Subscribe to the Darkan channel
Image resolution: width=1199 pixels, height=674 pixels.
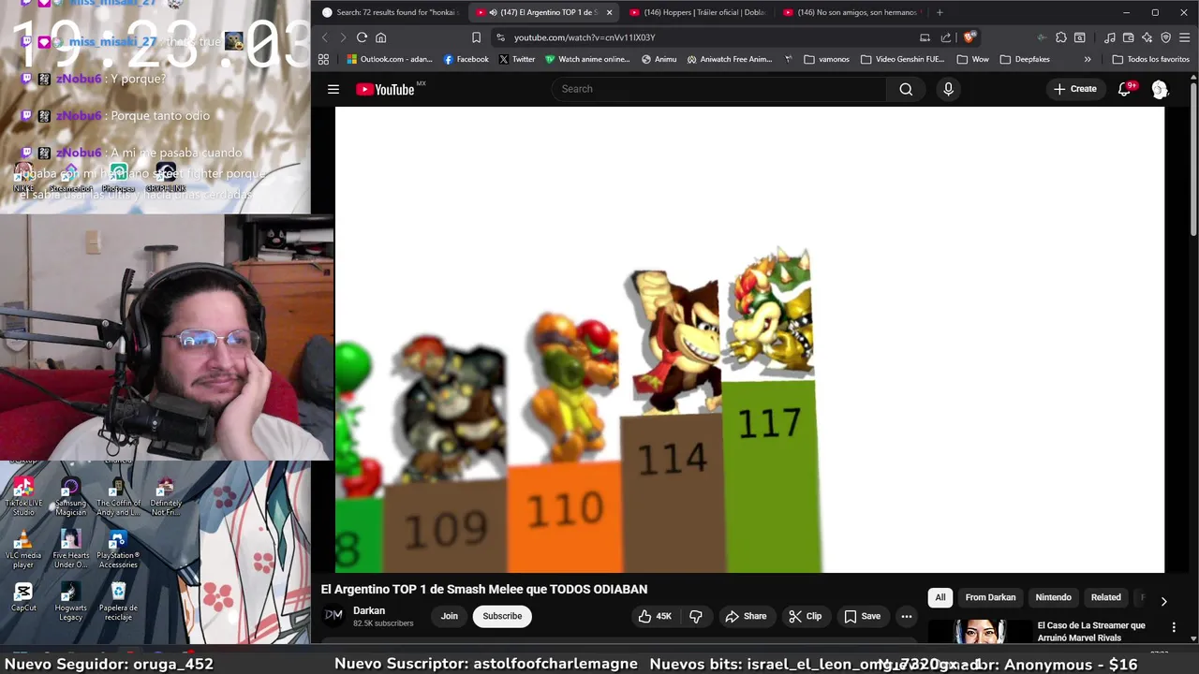point(502,616)
